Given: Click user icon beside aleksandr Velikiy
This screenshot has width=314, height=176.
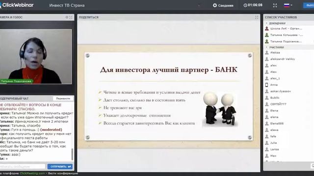Looking at the screenshot, I should pyautogui.click(x=267, y=59).
